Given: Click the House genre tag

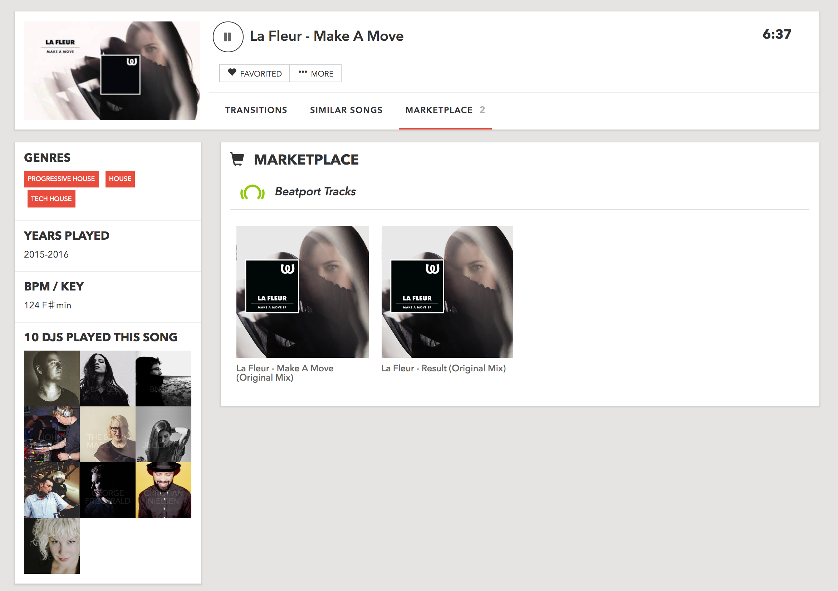Looking at the screenshot, I should (120, 179).
